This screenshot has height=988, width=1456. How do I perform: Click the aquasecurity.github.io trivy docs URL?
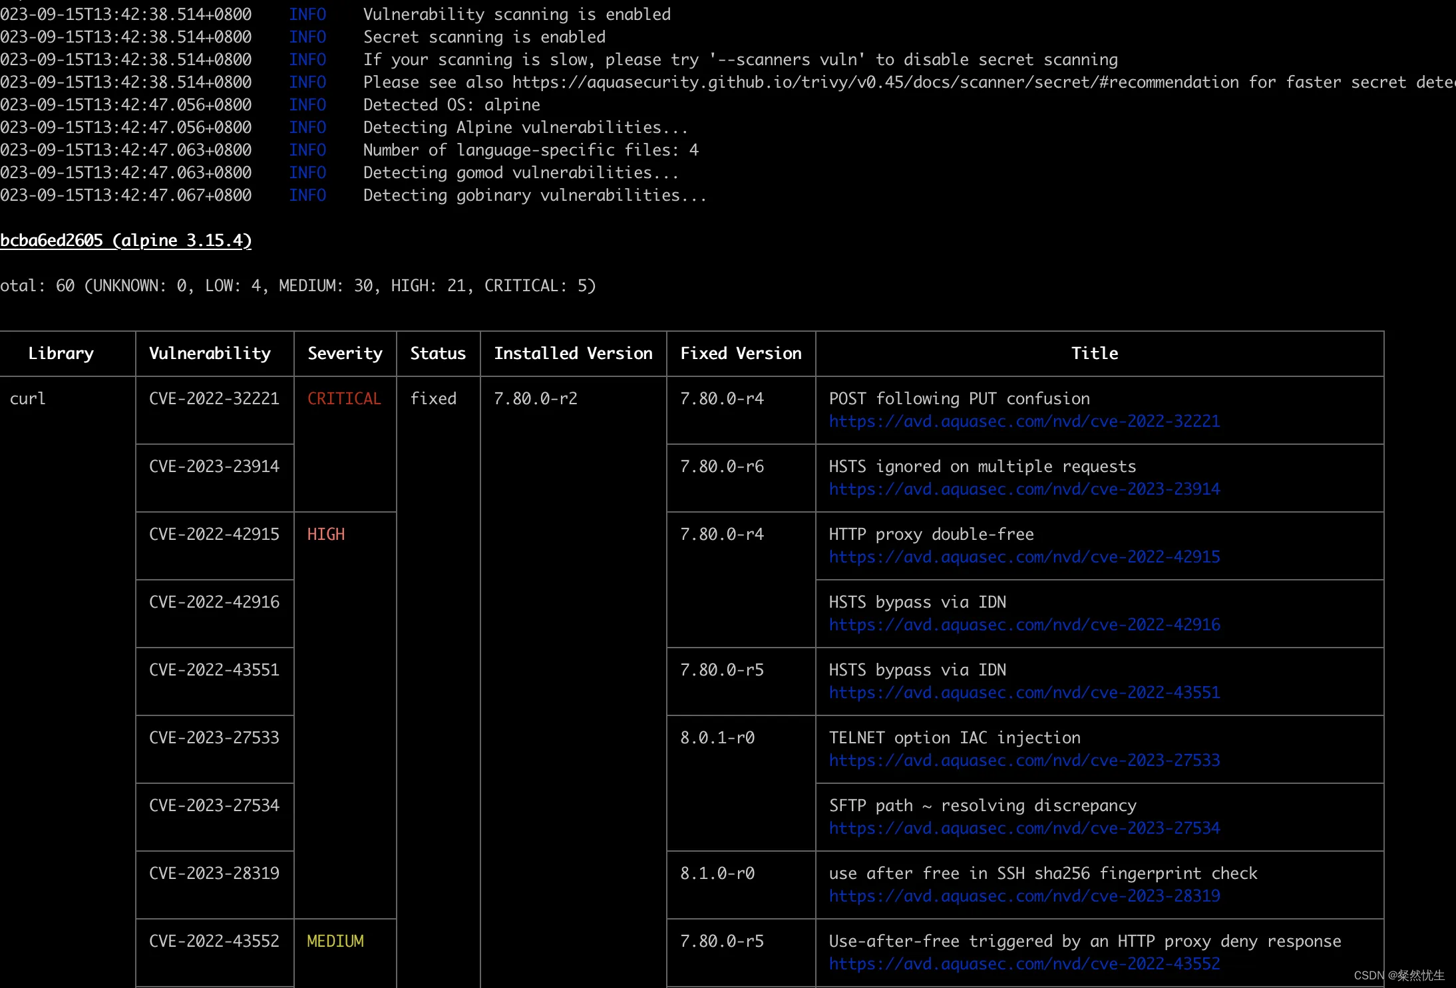click(x=875, y=82)
